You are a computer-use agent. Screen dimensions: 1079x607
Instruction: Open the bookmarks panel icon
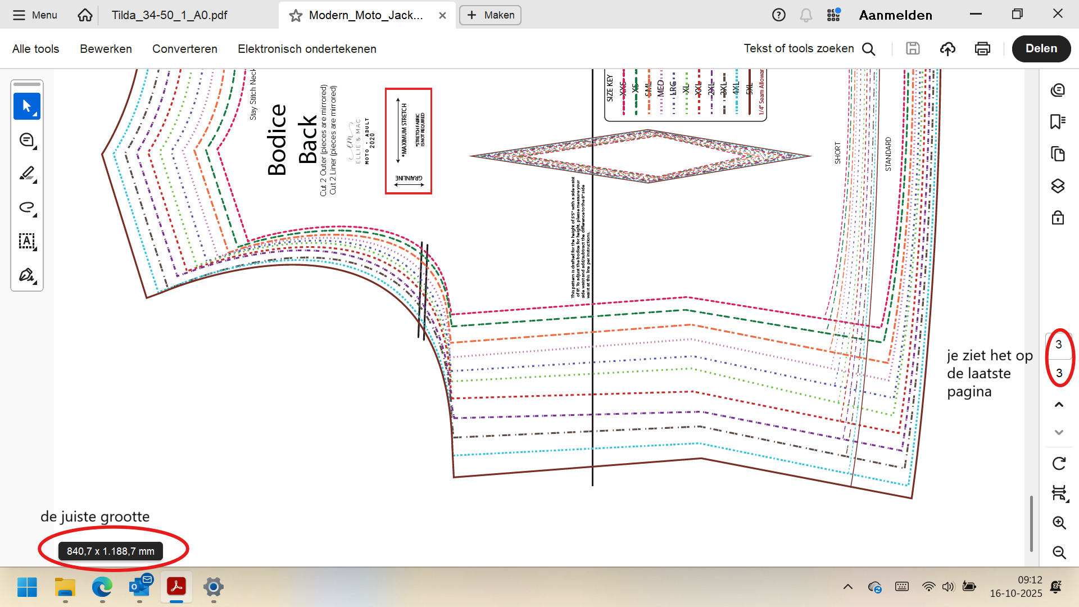(x=1058, y=121)
